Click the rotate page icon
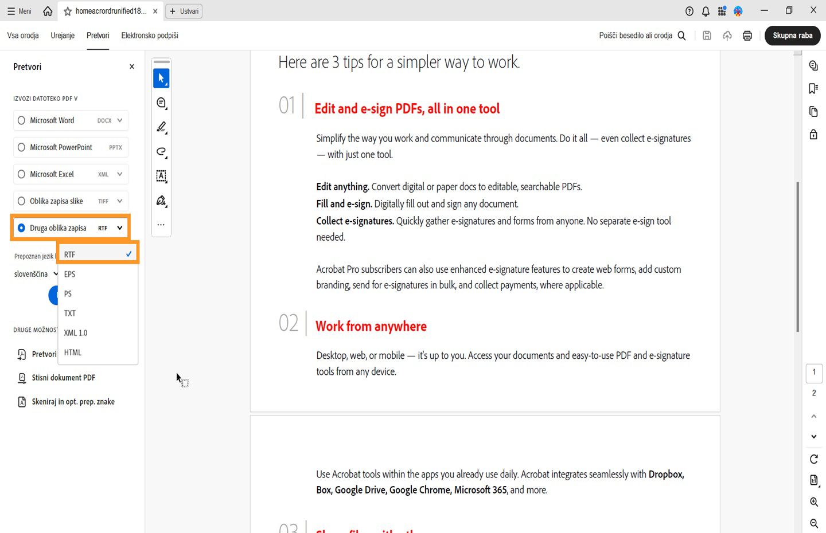 pos(813,459)
